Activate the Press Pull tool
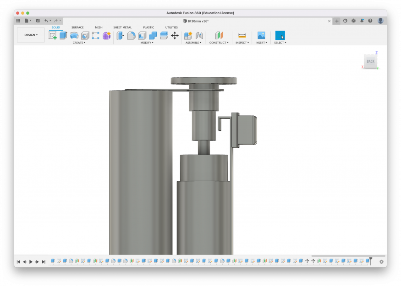This screenshot has width=401, height=286. pos(120,35)
